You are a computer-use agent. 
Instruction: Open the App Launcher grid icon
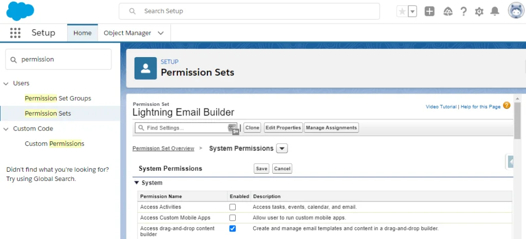[x=15, y=33]
